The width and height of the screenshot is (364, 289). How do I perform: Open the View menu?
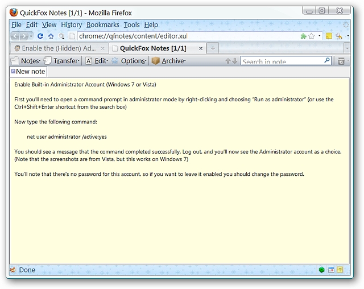pyautogui.click(x=49, y=24)
